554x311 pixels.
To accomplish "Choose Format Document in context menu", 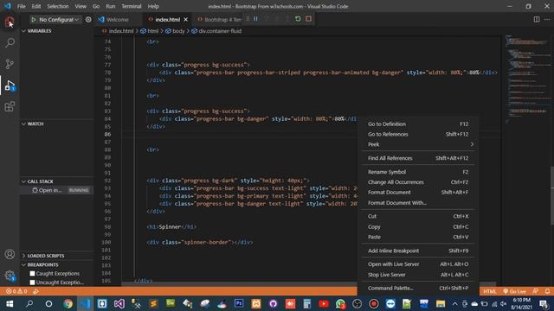I will [417, 192].
